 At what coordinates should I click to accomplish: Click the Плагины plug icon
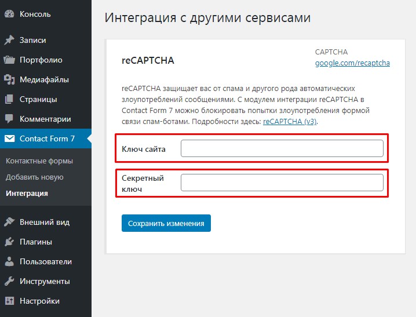coord(9,242)
